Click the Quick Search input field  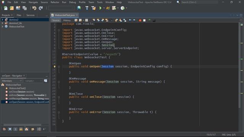pos(199,2)
